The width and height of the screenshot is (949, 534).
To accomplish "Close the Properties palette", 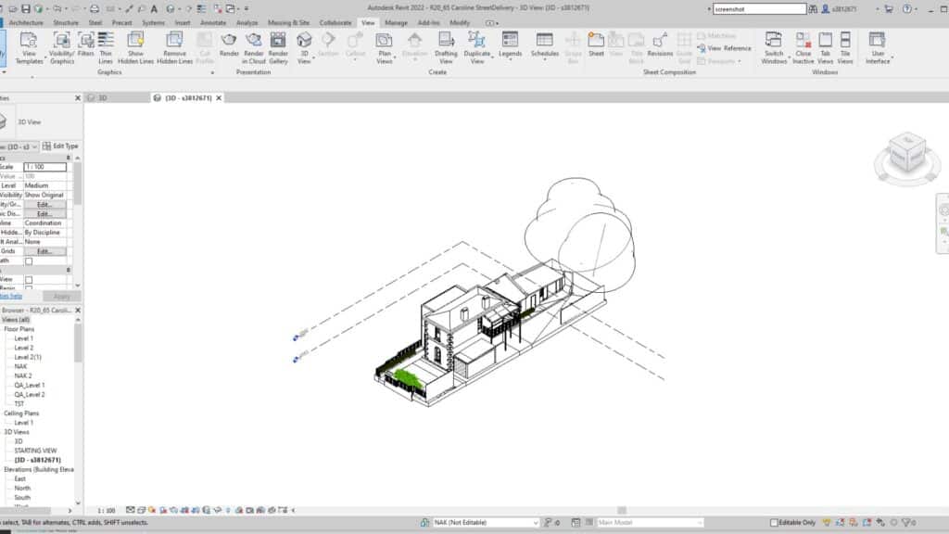I will 78,97.
